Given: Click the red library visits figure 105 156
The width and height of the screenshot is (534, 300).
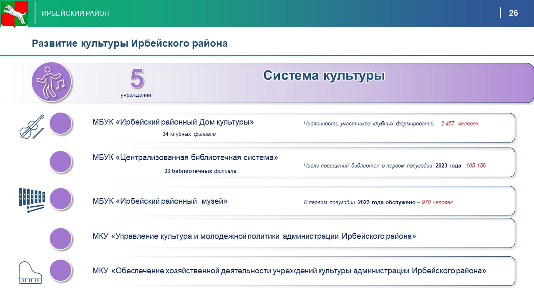Looking at the screenshot, I should (x=476, y=166).
